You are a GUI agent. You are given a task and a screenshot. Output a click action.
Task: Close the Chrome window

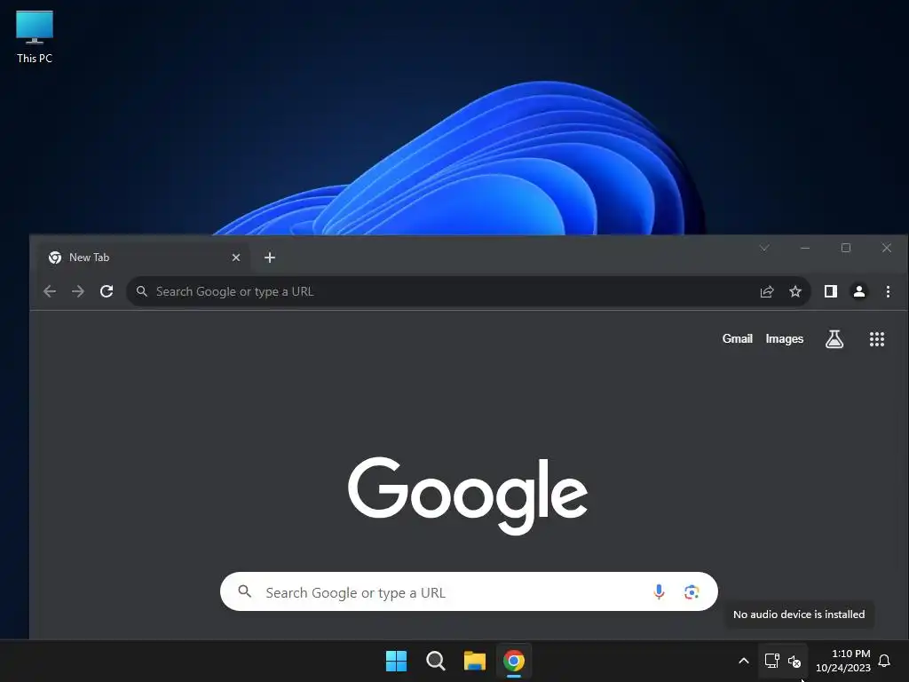pos(887,249)
